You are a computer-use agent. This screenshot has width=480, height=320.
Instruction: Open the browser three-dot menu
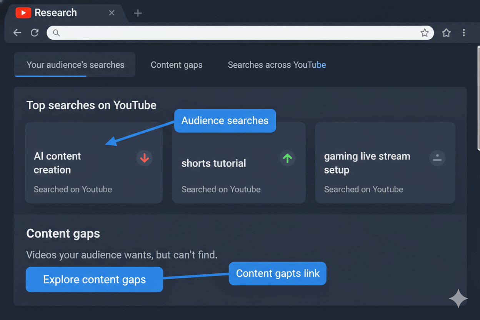pyautogui.click(x=464, y=33)
